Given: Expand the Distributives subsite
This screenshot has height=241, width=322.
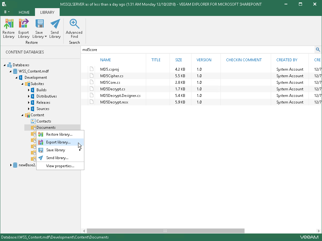Looking at the screenshot, I should [28, 96].
